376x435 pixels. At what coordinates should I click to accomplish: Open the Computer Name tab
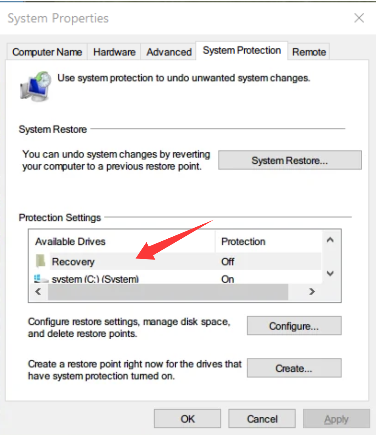(47, 52)
